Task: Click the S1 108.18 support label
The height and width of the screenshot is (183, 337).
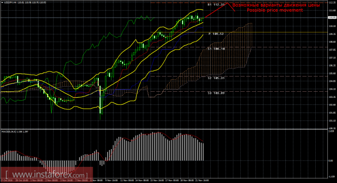Action: (216, 49)
